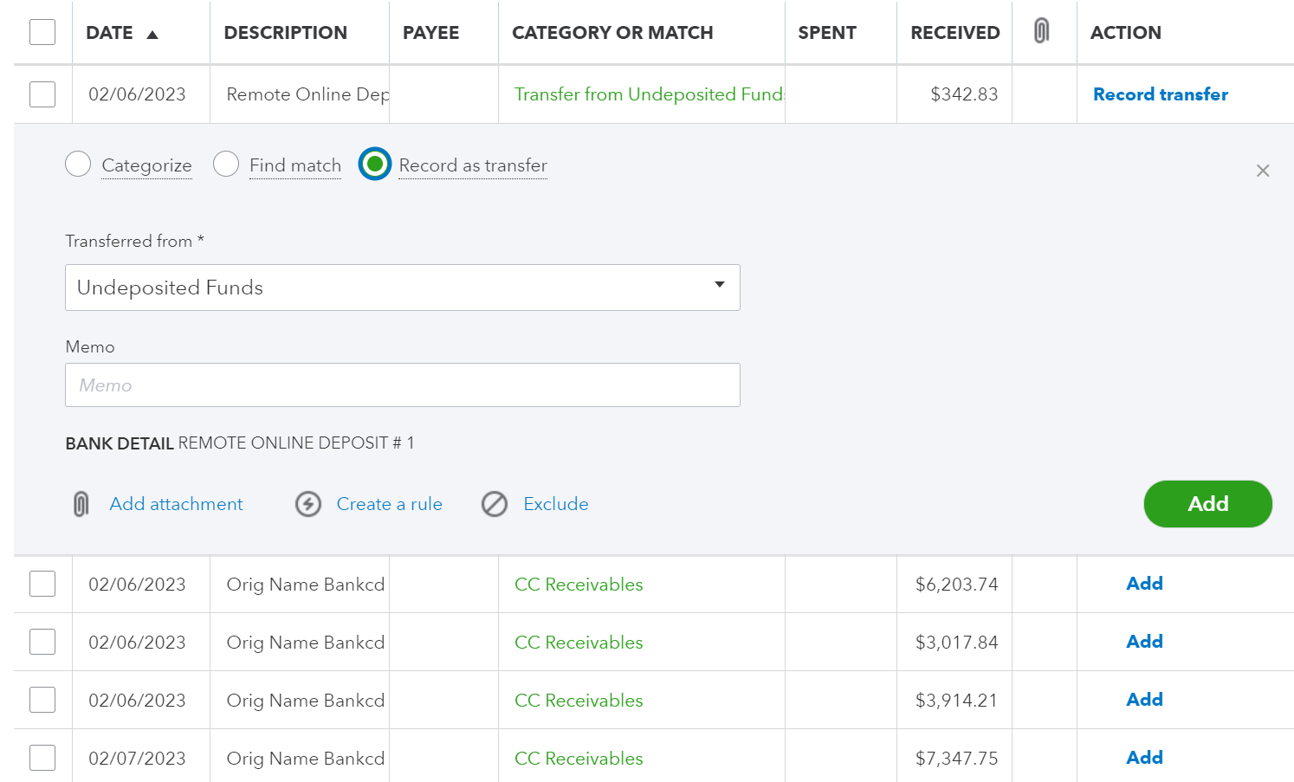Check the box for the $3,017.84 row
This screenshot has height=782, width=1294.
(42, 642)
